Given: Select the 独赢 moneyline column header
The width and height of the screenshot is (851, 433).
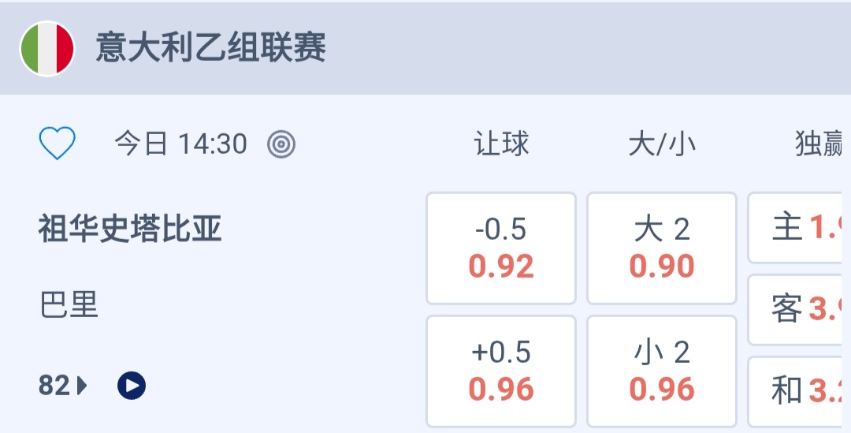Looking at the screenshot, I should (819, 144).
